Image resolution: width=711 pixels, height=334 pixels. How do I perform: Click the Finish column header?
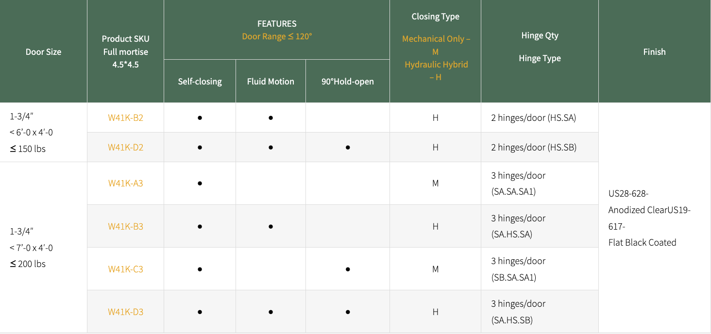click(654, 51)
